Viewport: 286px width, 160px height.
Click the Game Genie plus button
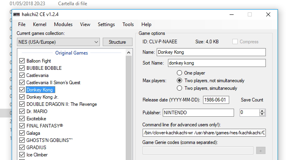click(261, 150)
